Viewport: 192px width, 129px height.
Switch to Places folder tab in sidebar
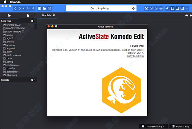tap(9, 15)
